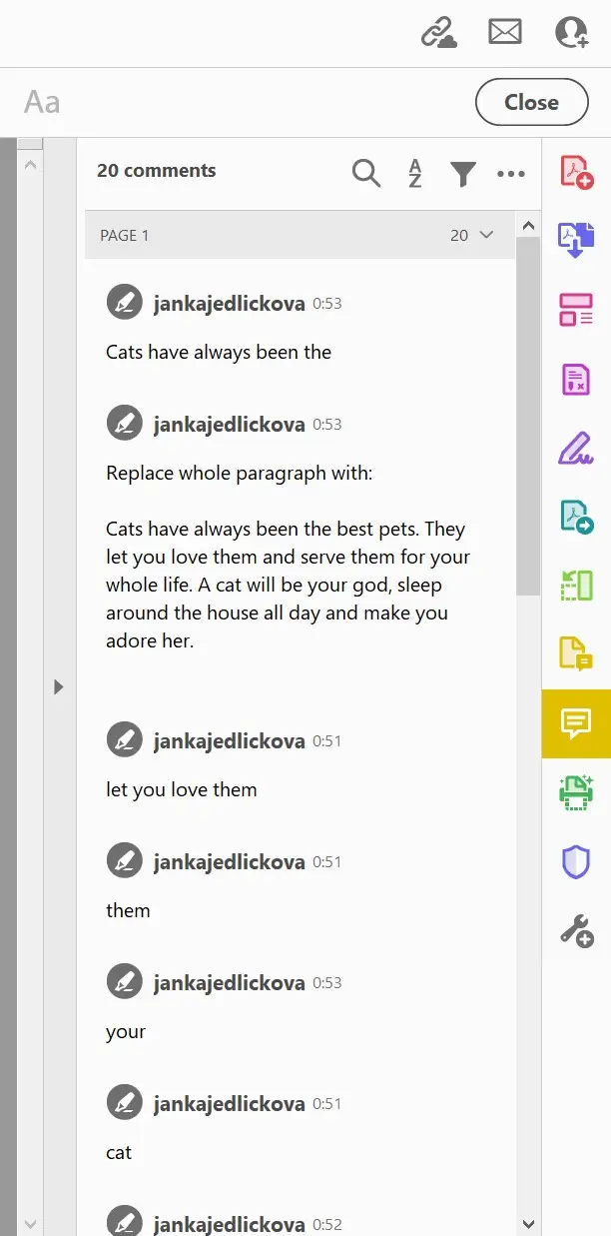Viewport: 611px width, 1236px height.
Task: Collapse the PAGE 1 comments group
Action: 486,236
